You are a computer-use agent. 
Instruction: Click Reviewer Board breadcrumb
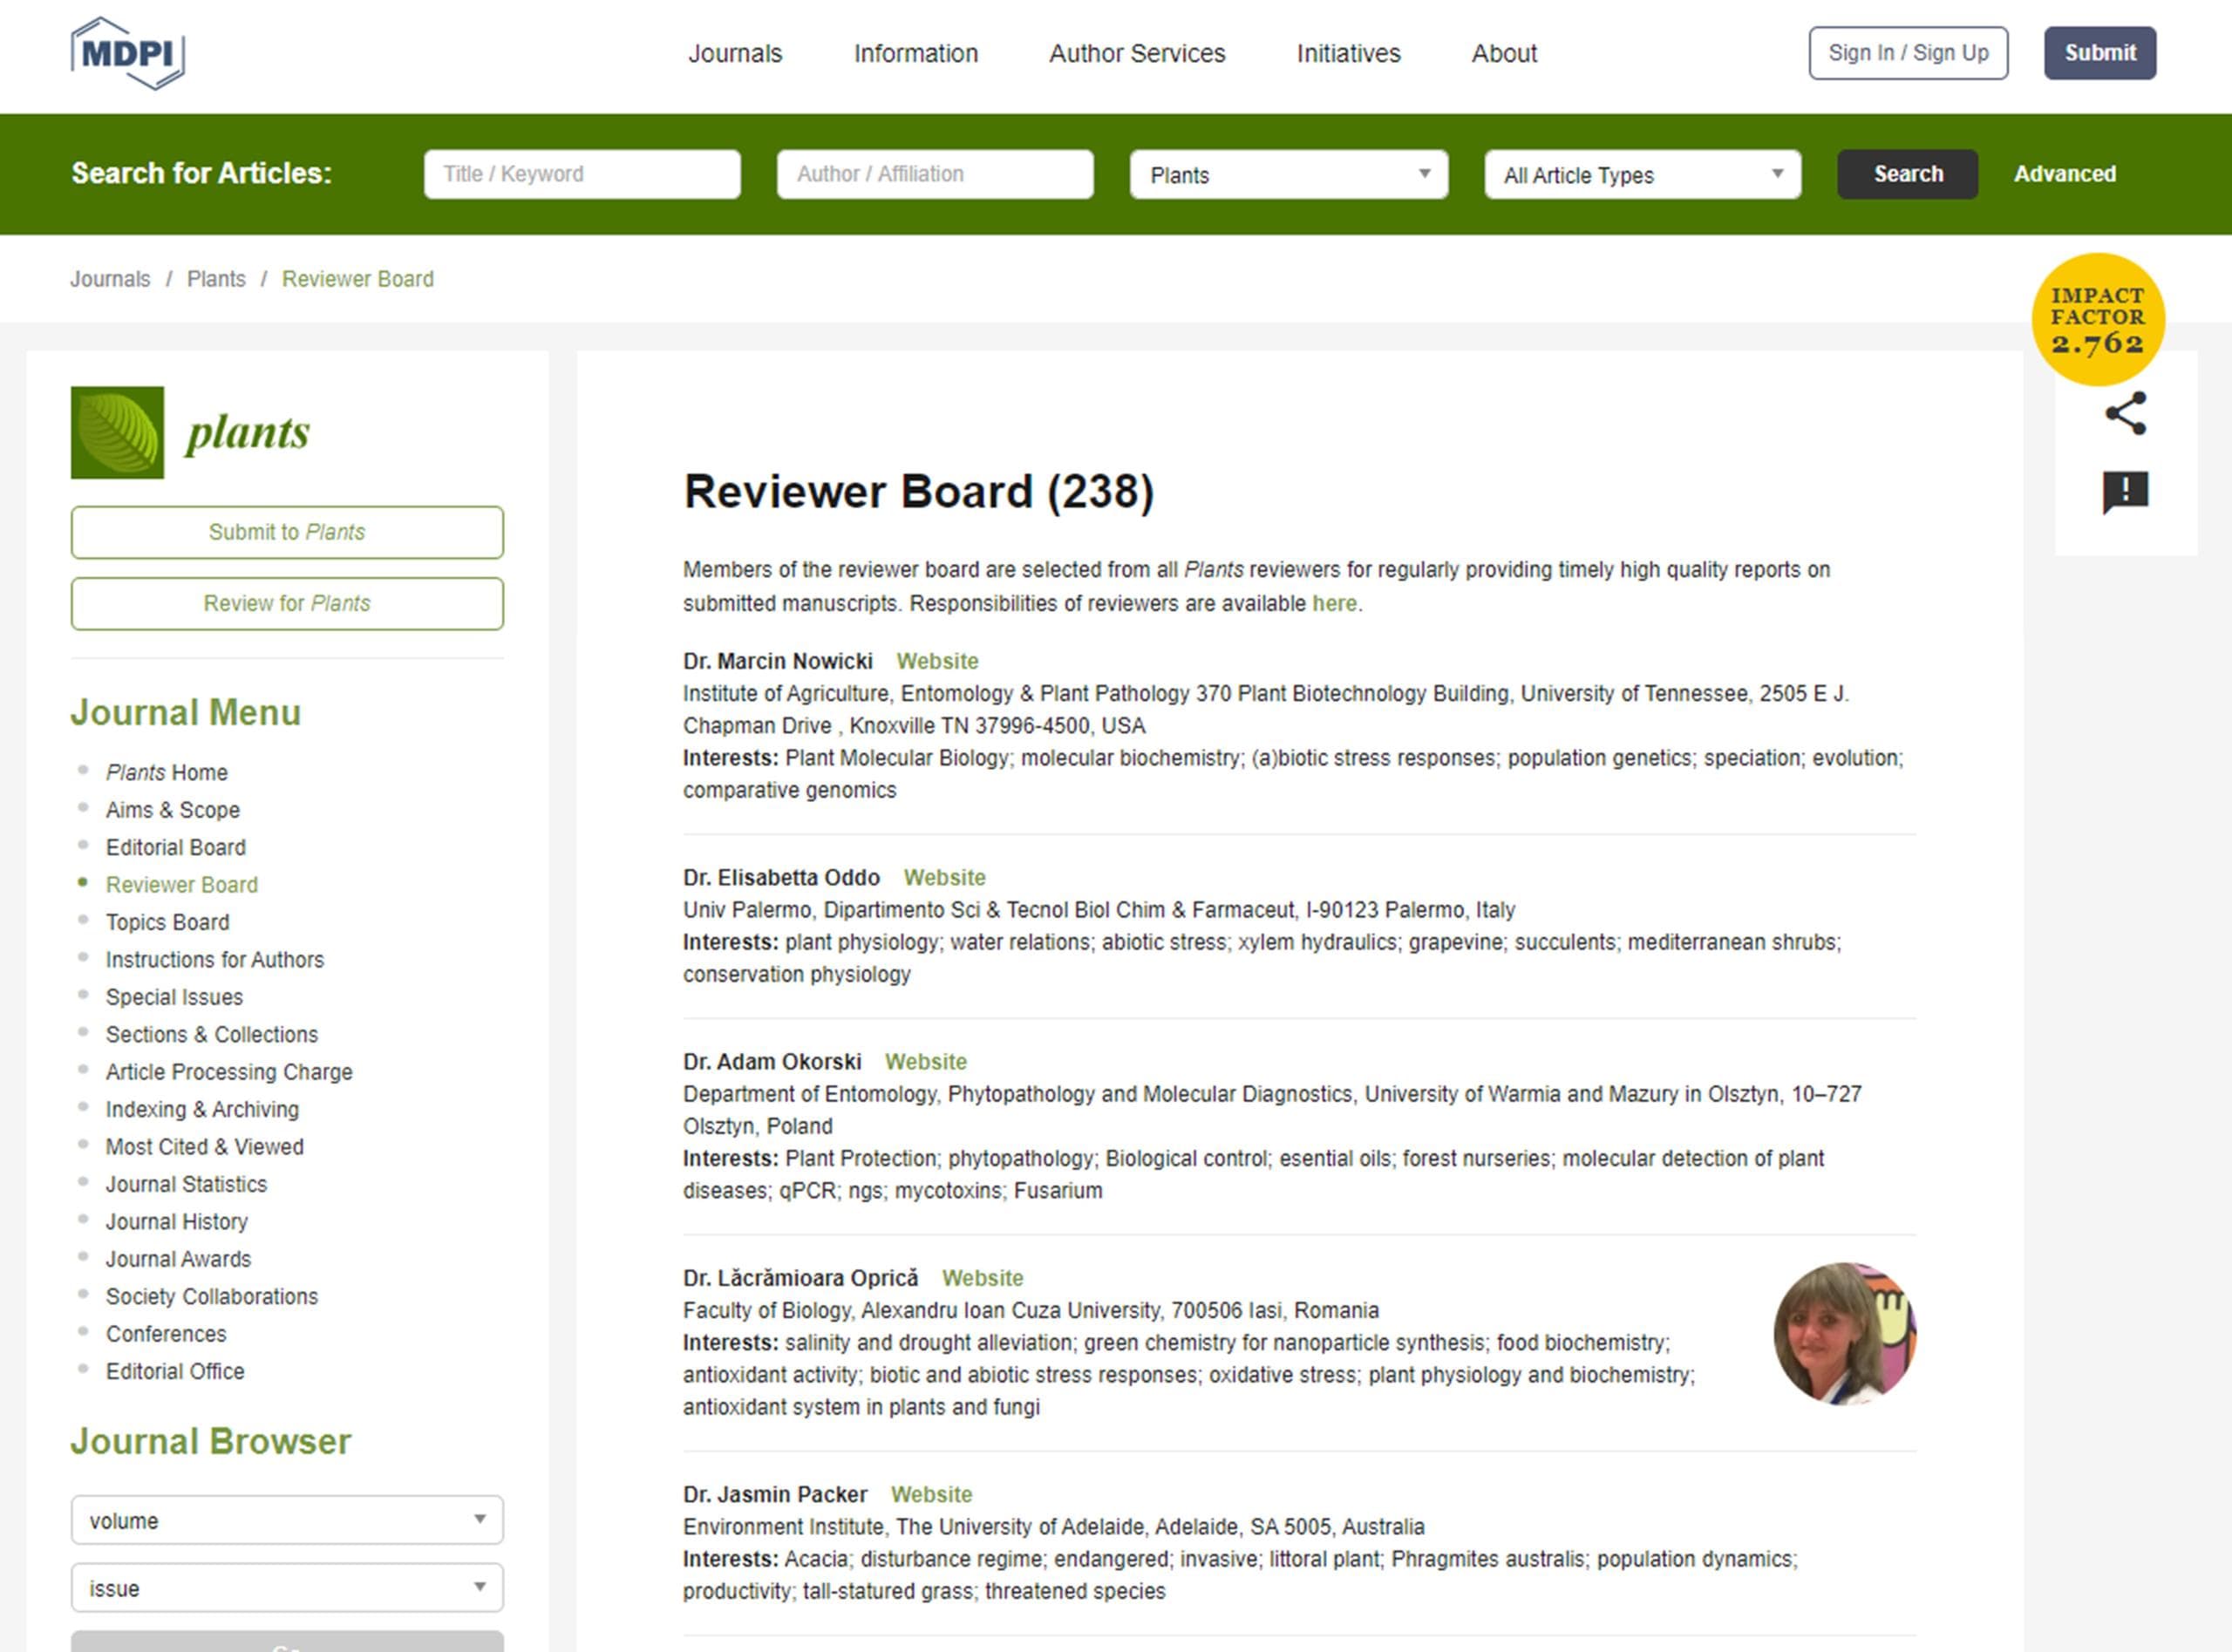click(358, 279)
